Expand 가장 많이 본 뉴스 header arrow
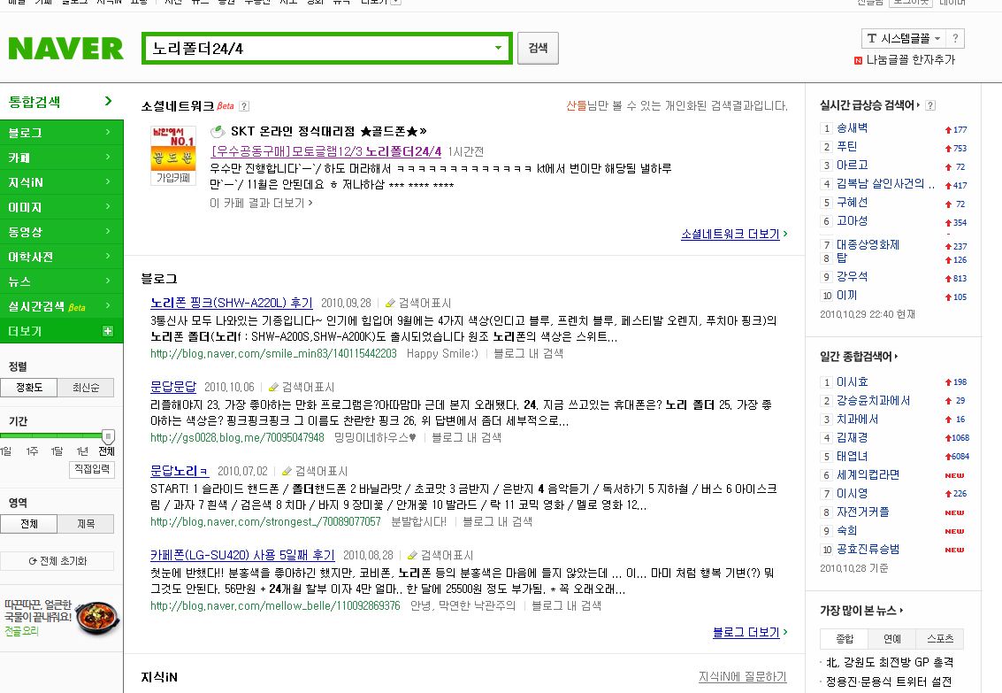This screenshot has height=693, width=1002. [x=901, y=611]
